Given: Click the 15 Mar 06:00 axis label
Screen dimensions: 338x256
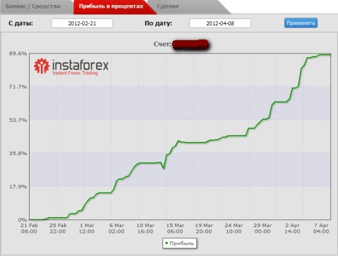Looking at the screenshot, I should pyautogui.click(x=175, y=228).
